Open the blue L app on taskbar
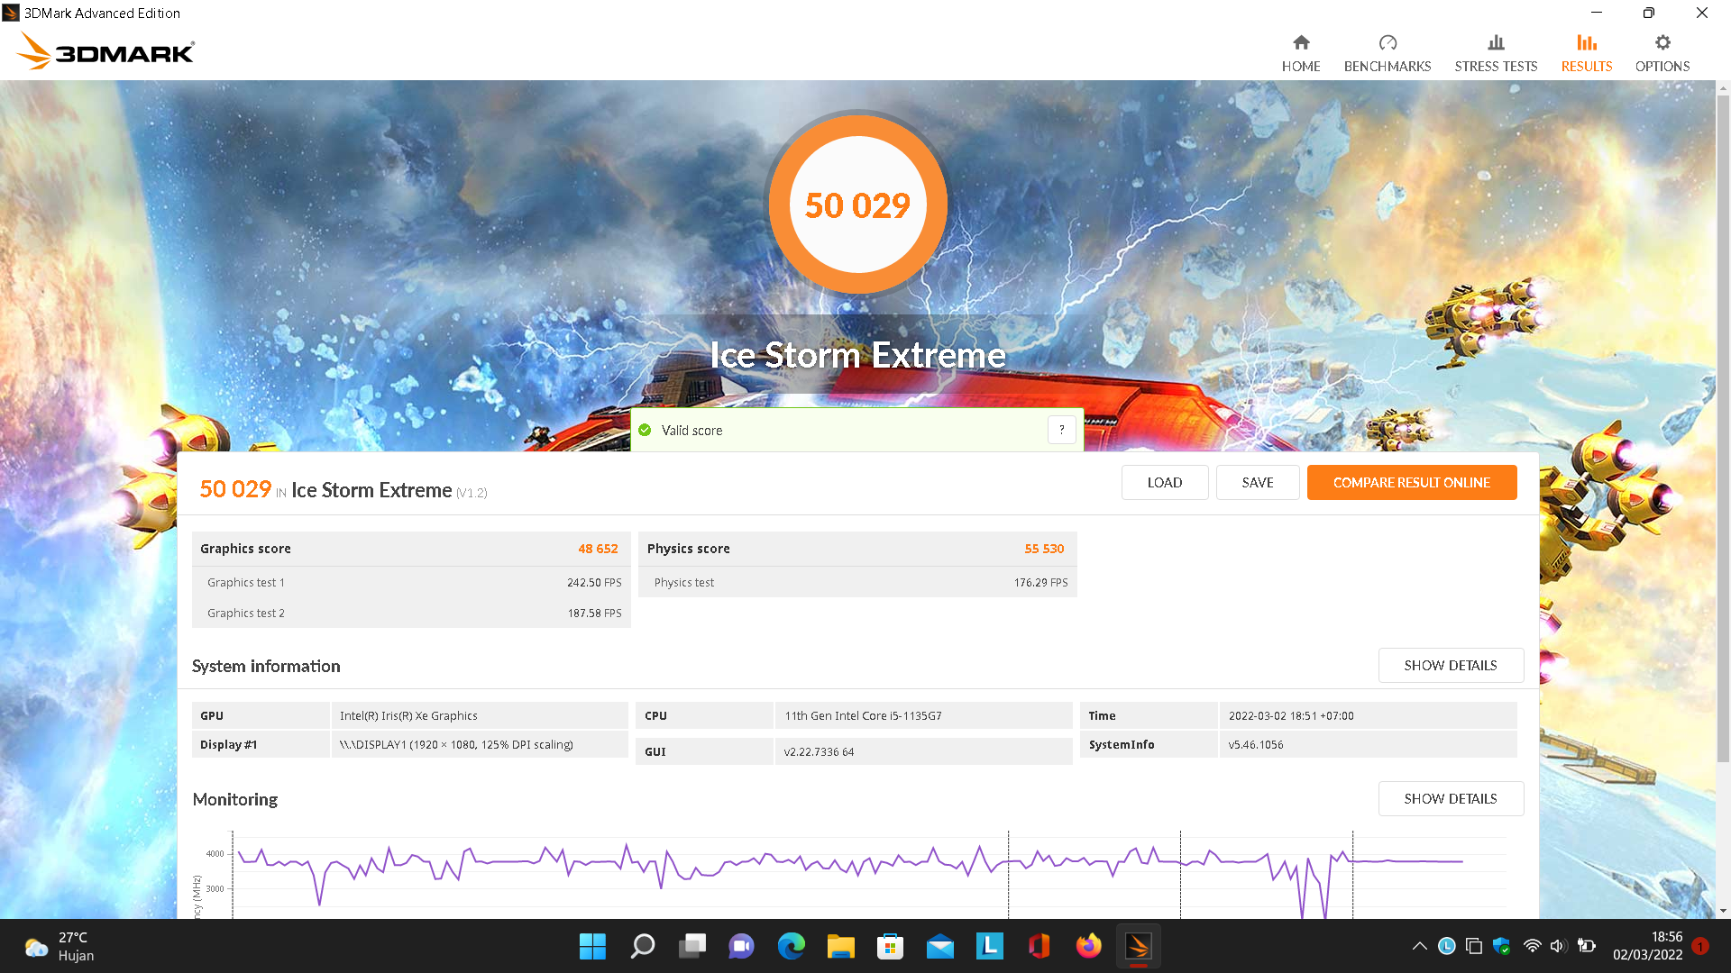 989,946
